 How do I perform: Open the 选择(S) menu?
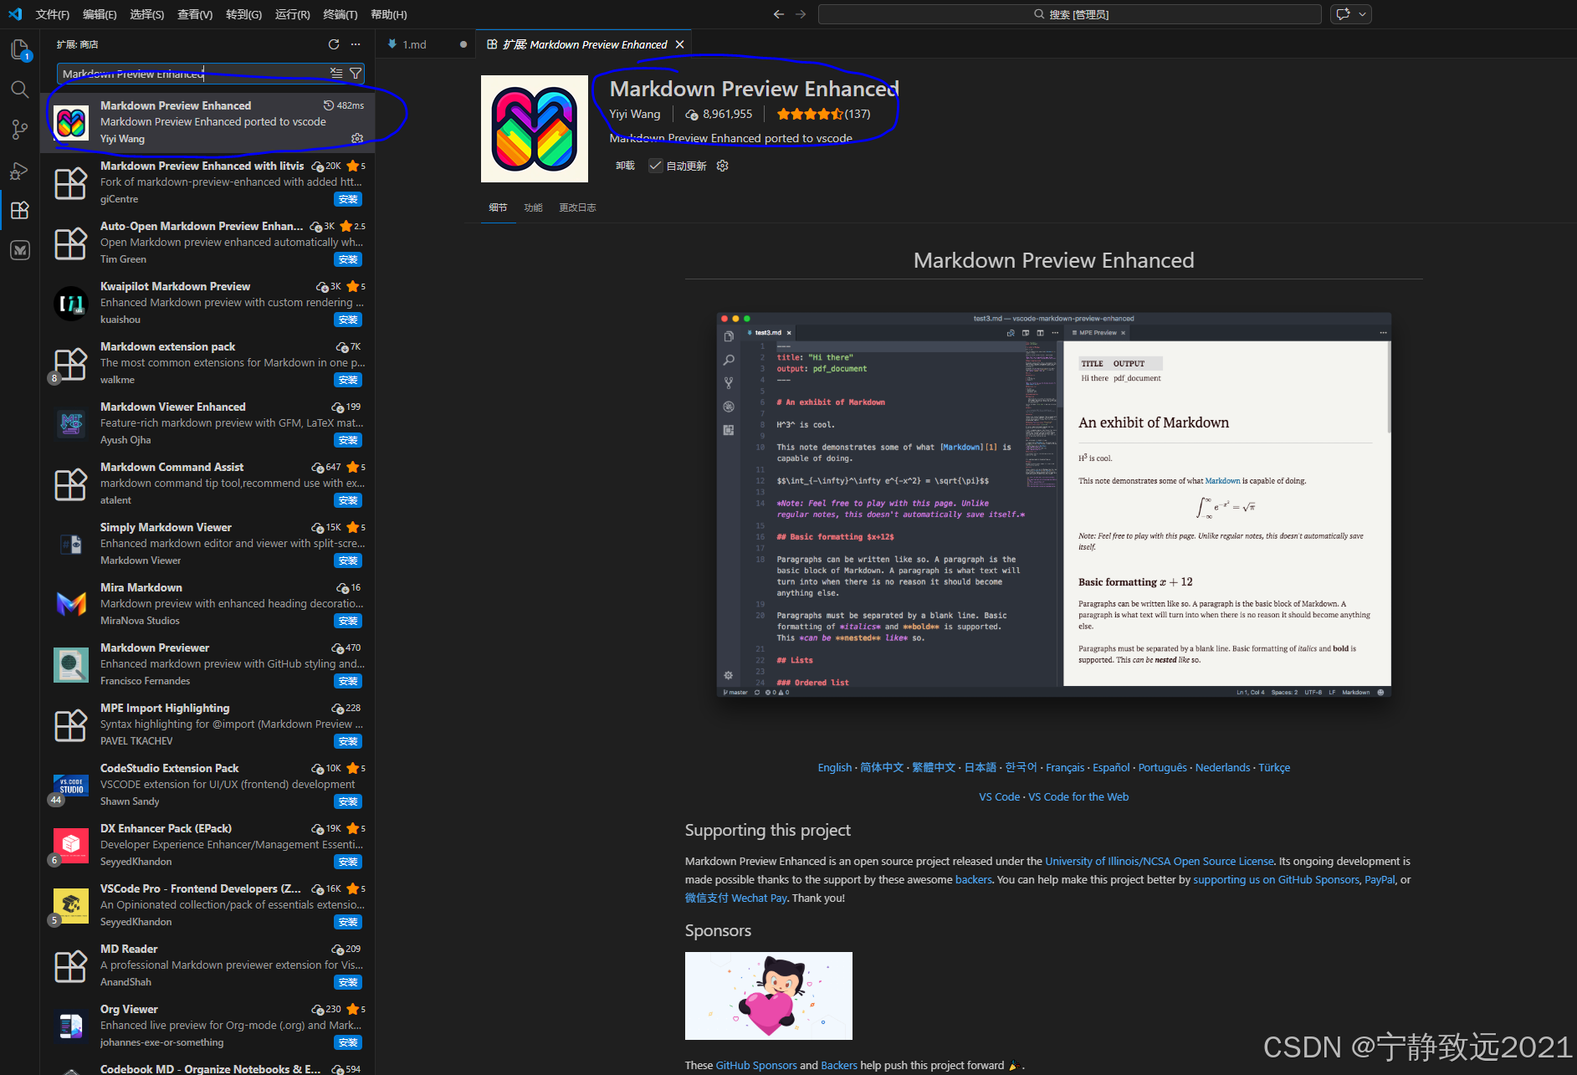(x=147, y=14)
